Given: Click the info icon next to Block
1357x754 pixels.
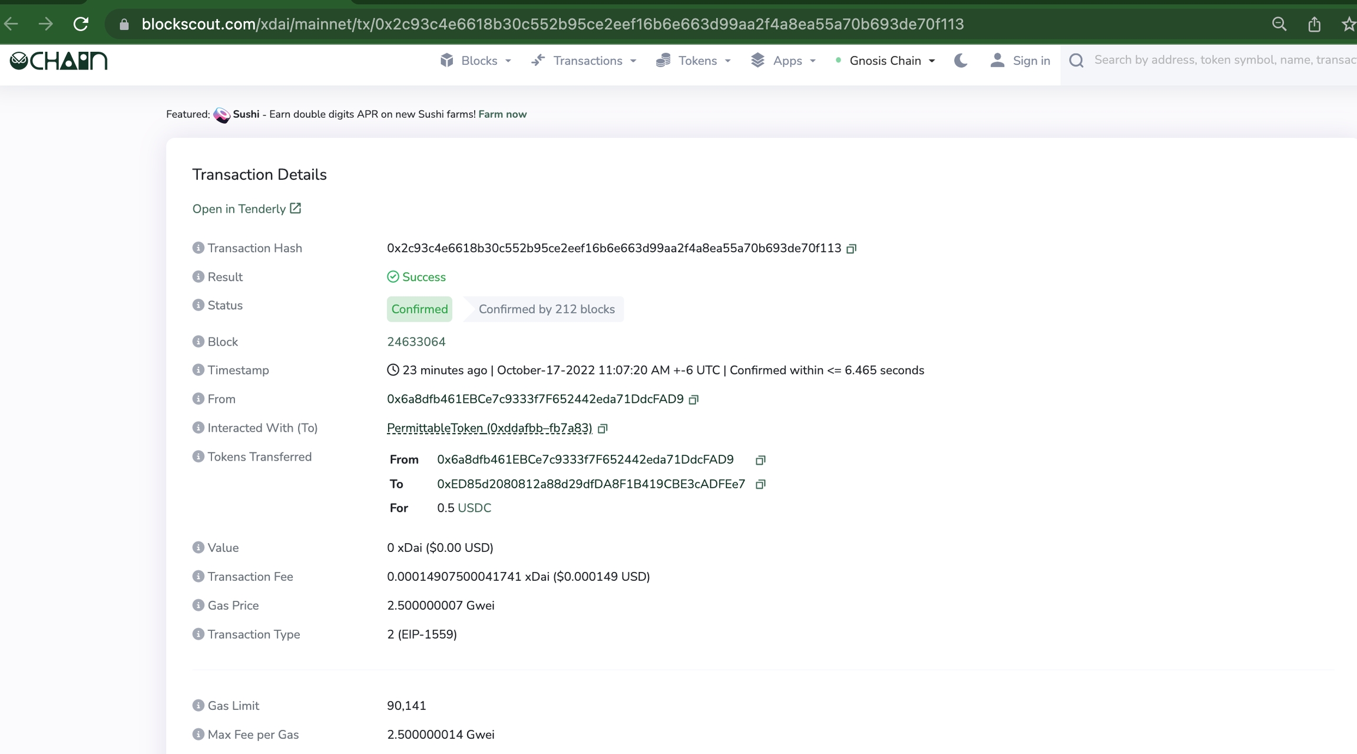Looking at the screenshot, I should pyautogui.click(x=198, y=342).
